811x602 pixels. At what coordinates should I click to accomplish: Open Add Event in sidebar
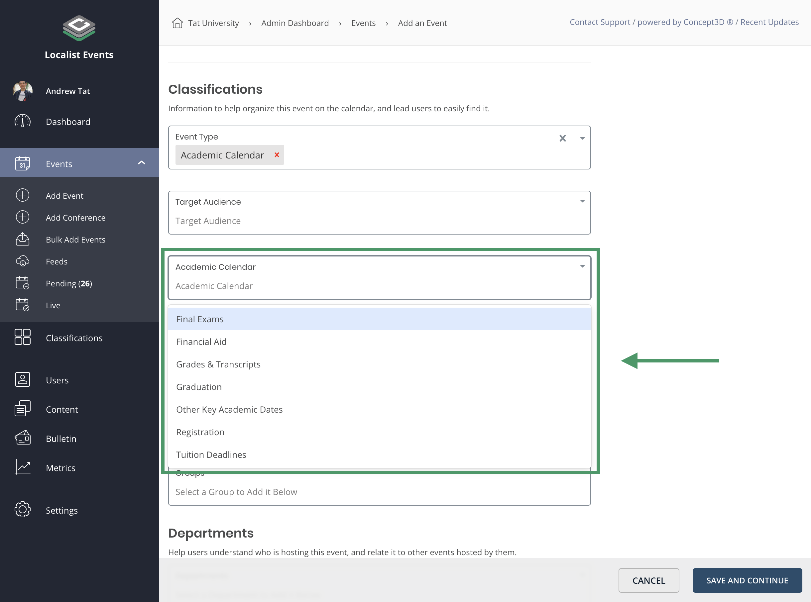[x=64, y=196]
